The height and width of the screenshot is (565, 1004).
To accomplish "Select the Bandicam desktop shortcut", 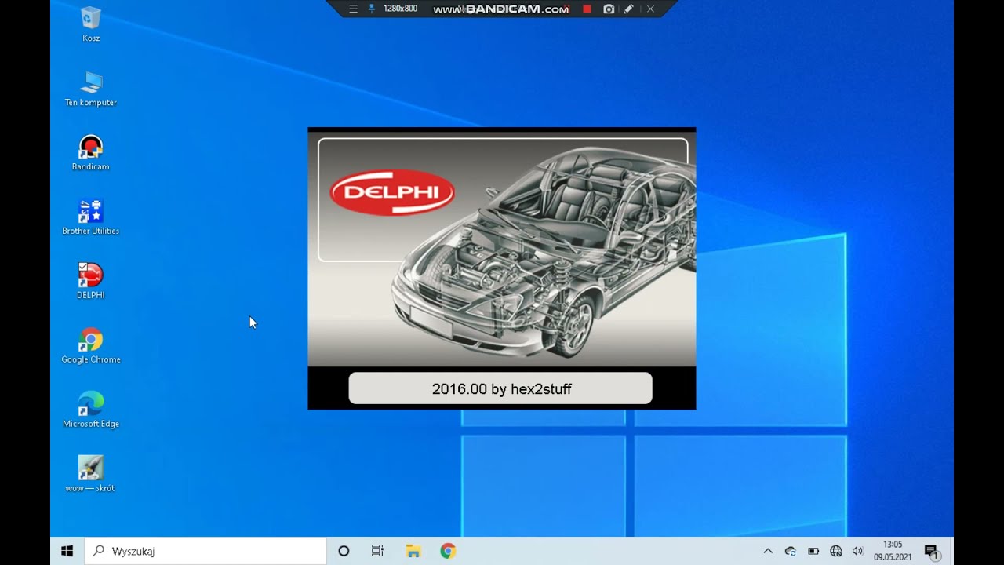I will tap(91, 153).
